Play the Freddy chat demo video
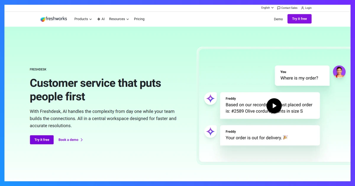This screenshot has height=186, width=355. (274, 106)
